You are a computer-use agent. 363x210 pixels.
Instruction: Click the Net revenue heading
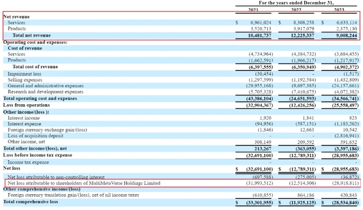pyautogui.click(x=16, y=17)
